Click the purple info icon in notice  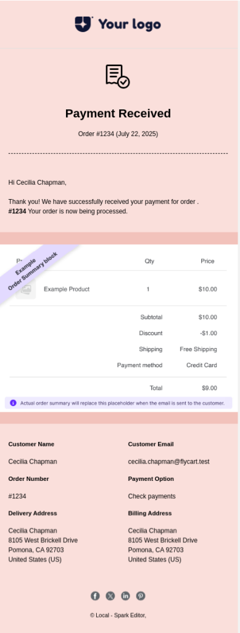point(14,403)
